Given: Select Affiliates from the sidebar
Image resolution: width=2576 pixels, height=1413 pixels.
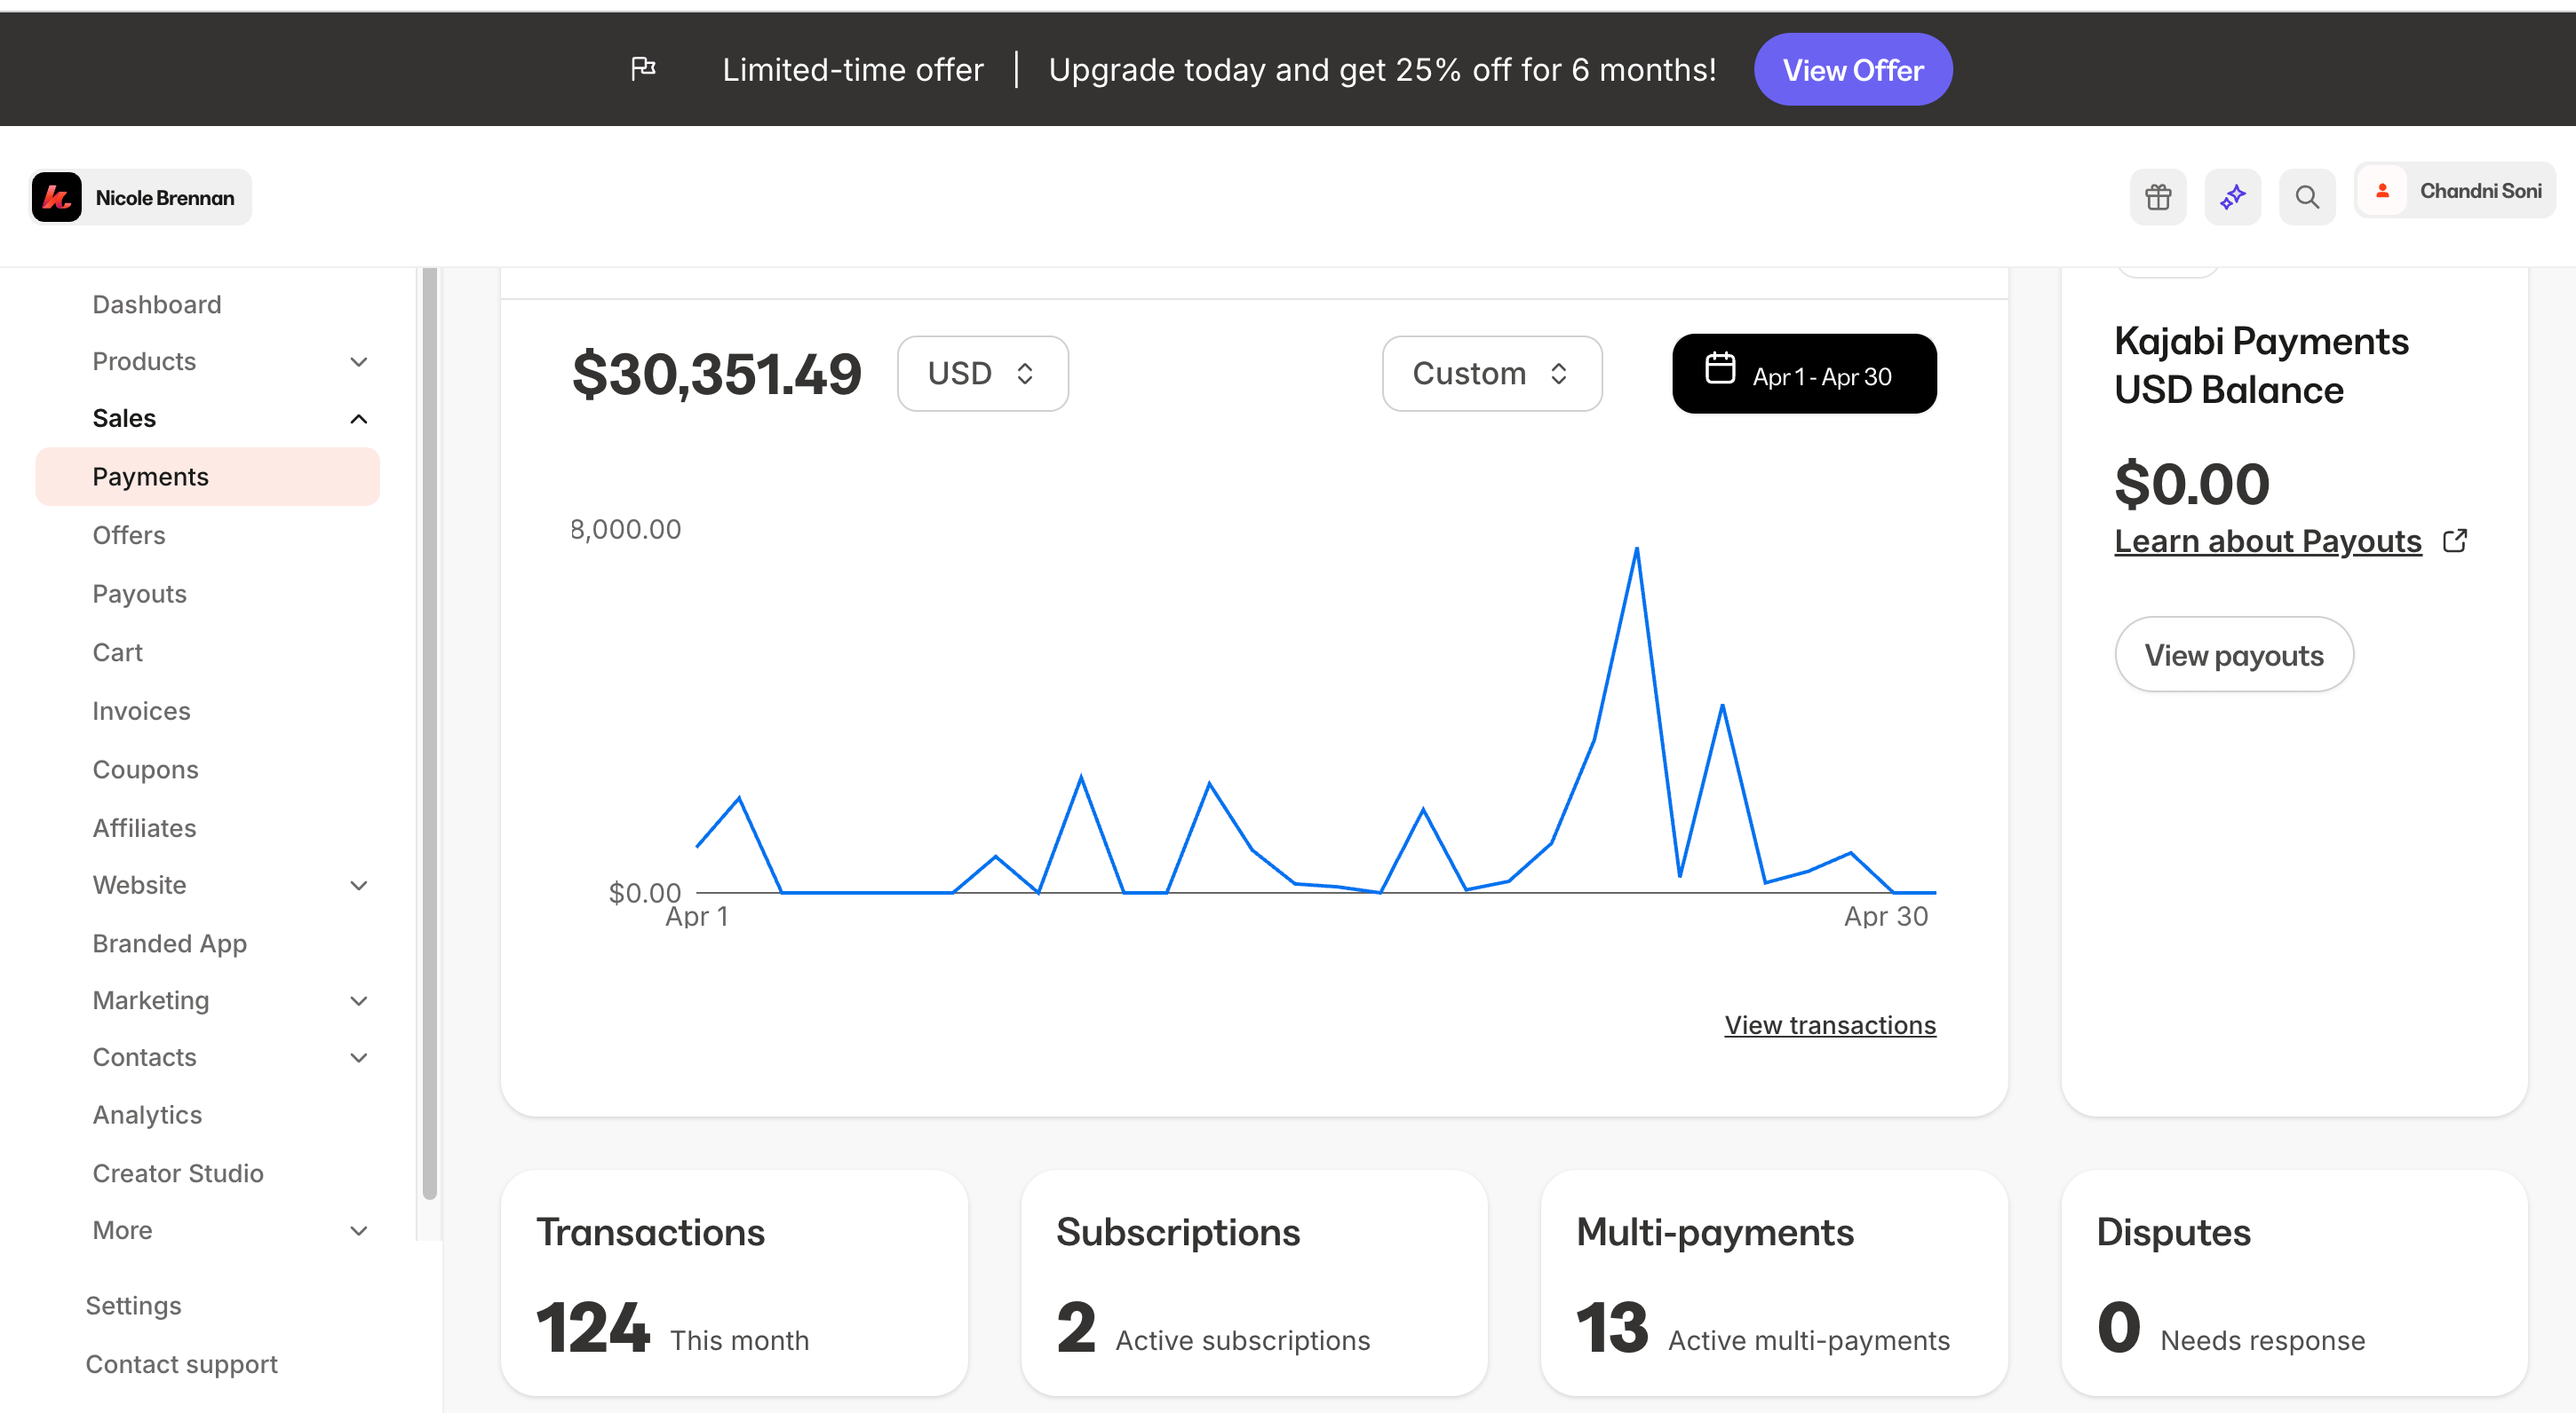Looking at the screenshot, I should 144,827.
